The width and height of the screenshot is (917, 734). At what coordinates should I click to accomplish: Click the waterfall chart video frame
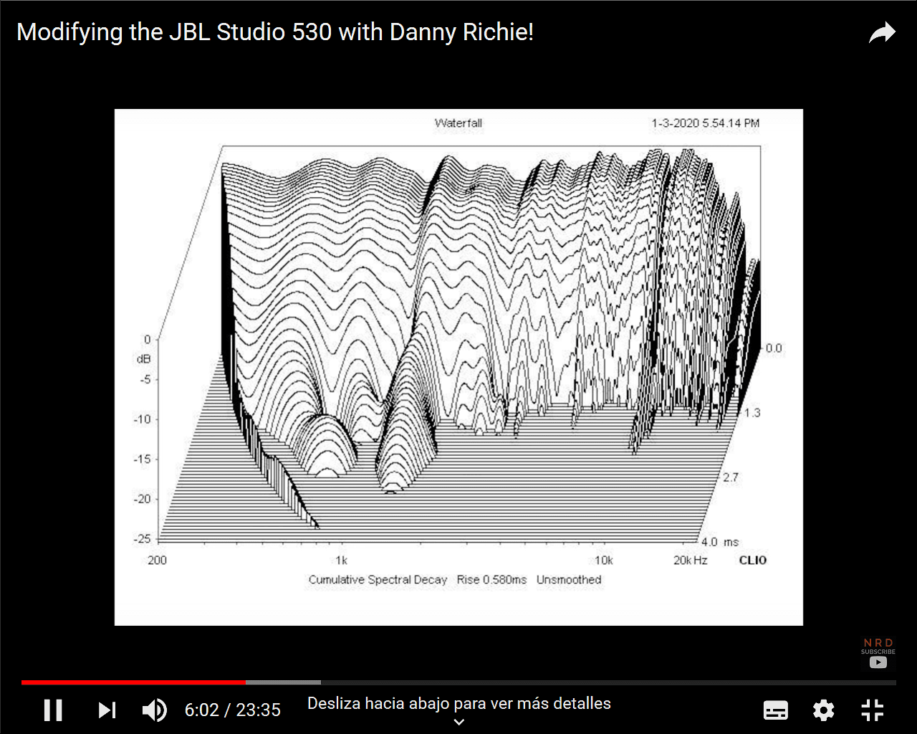(458, 367)
